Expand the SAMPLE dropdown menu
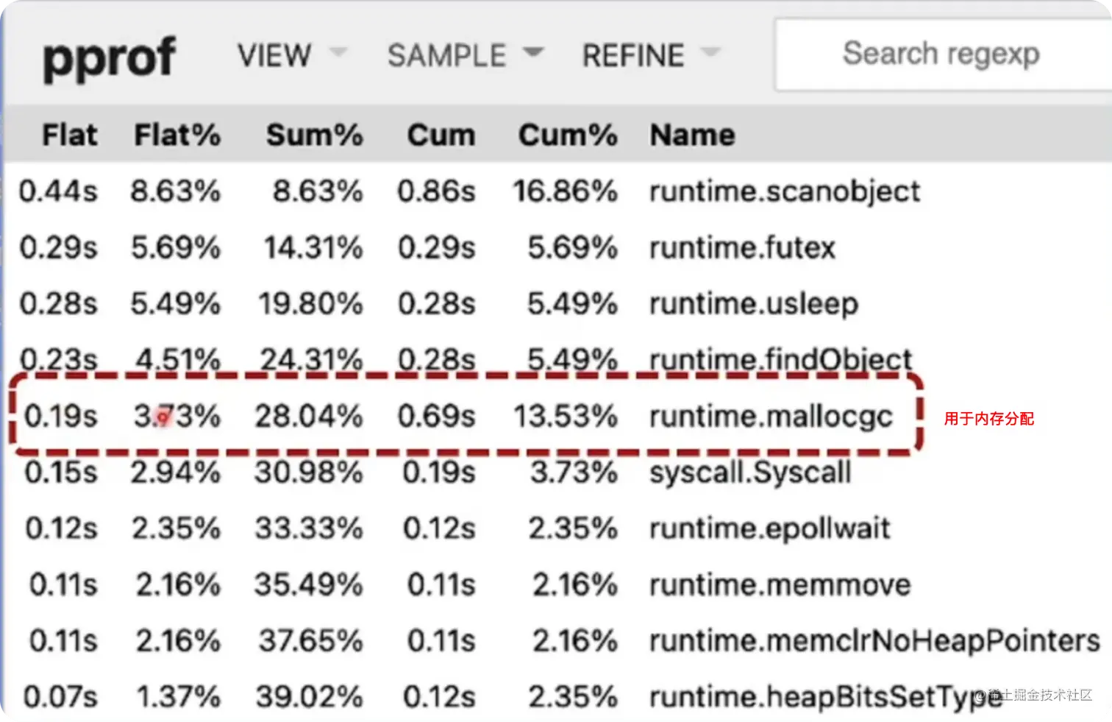The width and height of the screenshot is (1112, 722). click(x=464, y=55)
